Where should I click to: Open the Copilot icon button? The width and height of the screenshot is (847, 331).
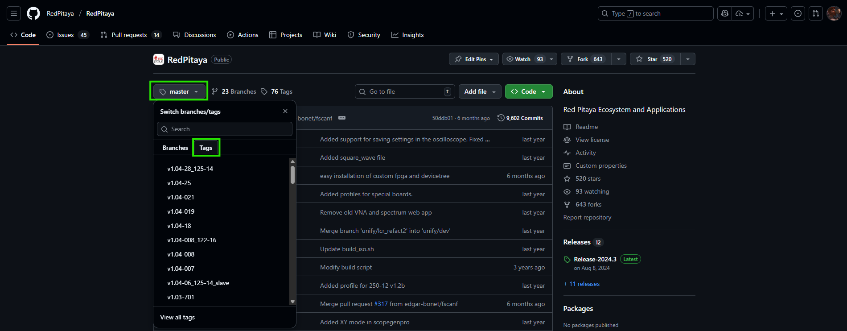click(x=725, y=13)
